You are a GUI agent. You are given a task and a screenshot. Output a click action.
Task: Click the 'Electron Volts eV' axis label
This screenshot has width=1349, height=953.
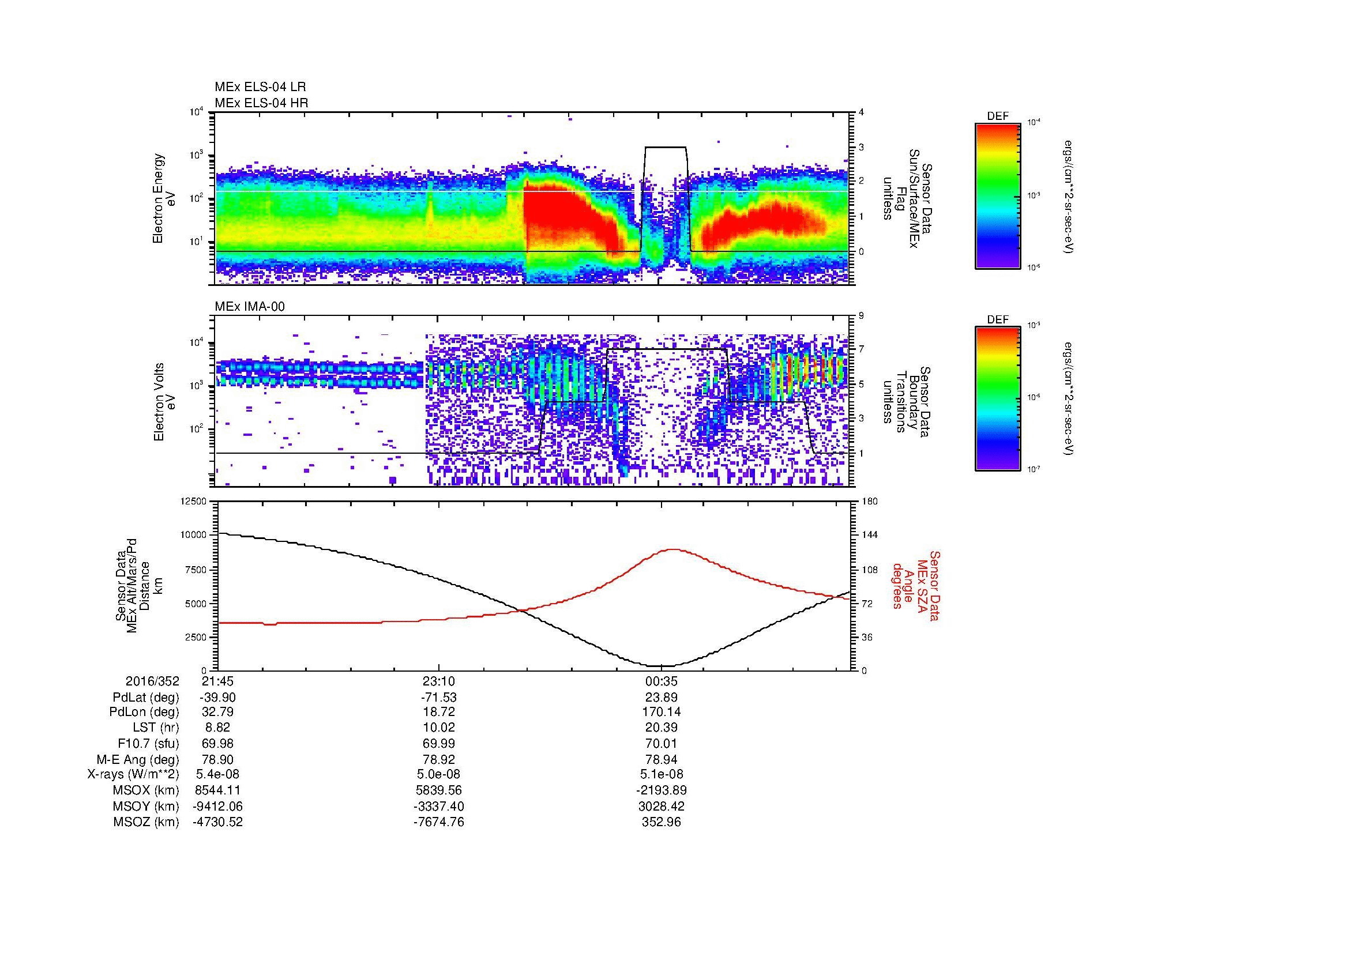point(164,402)
